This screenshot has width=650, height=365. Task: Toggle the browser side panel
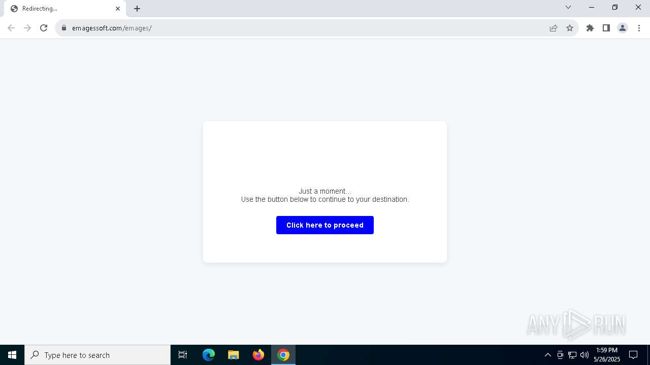click(x=606, y=28)
